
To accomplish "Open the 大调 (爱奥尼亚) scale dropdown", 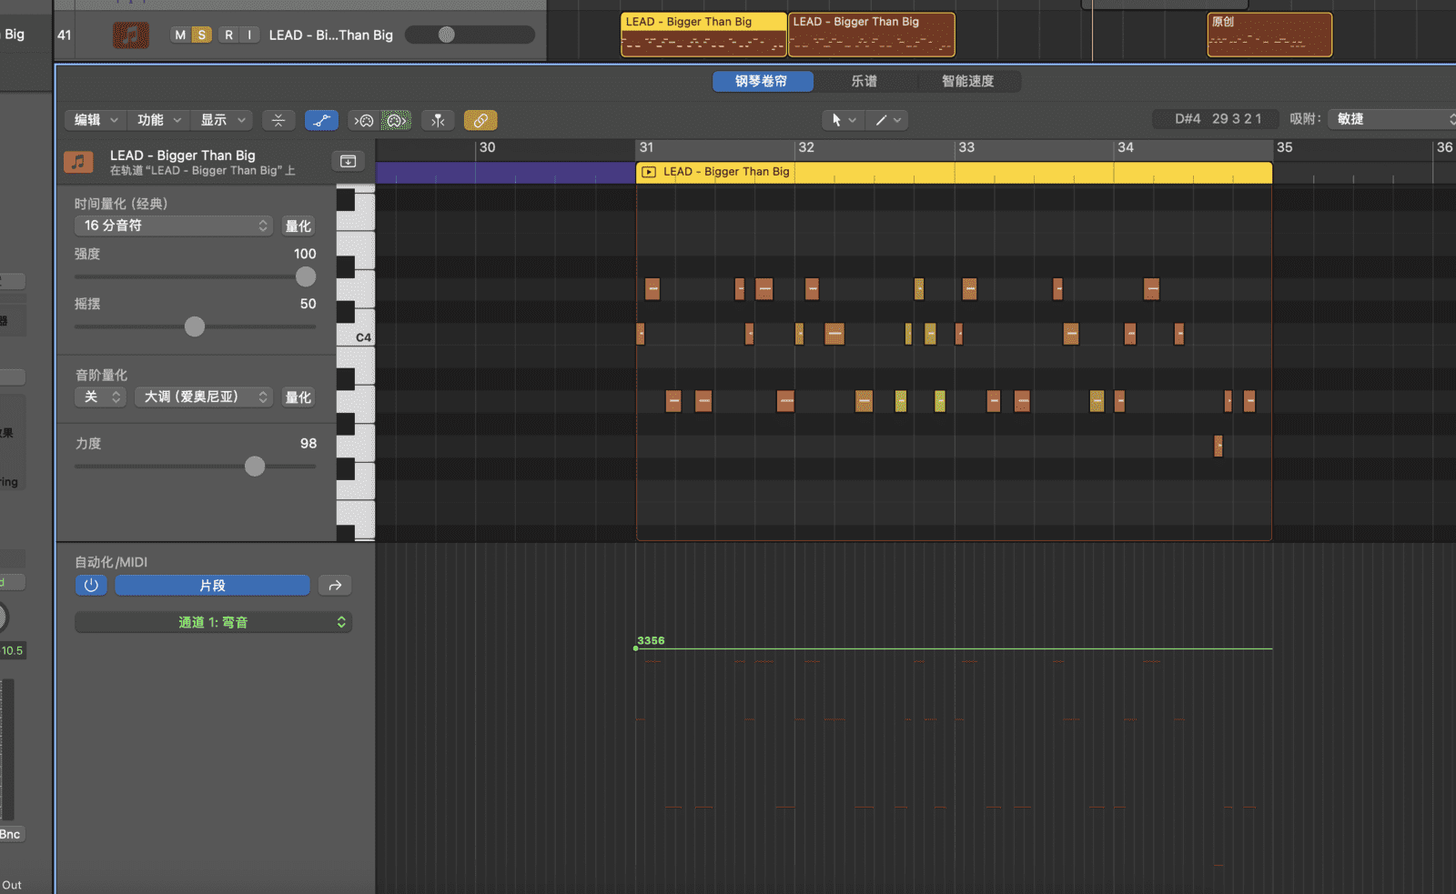I will [x=204, y=397].
